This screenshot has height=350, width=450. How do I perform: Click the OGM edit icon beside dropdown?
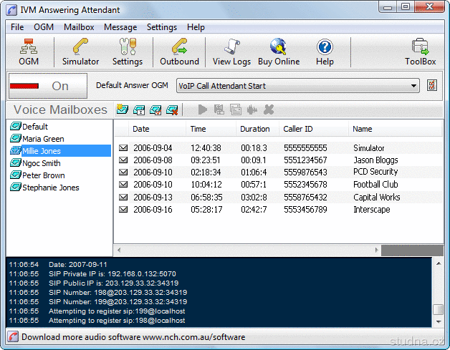point(431,86)
